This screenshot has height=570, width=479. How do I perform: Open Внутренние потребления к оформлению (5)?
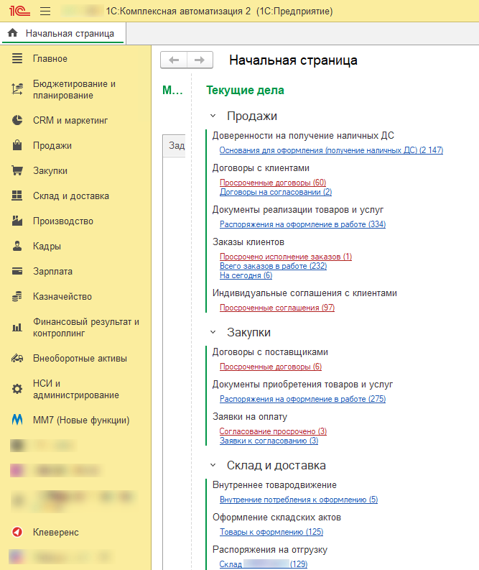(299, 500)
